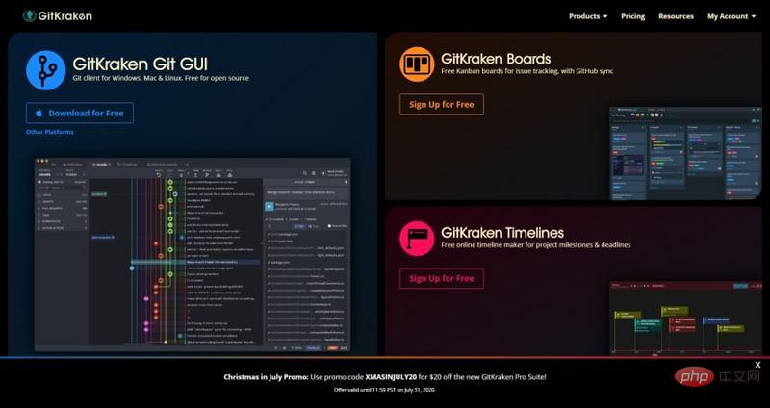The height and width of the screenshot is (408, 770).
Task: Click the GitKraken Boards kanban icon
Action: (x=417, y=64)
